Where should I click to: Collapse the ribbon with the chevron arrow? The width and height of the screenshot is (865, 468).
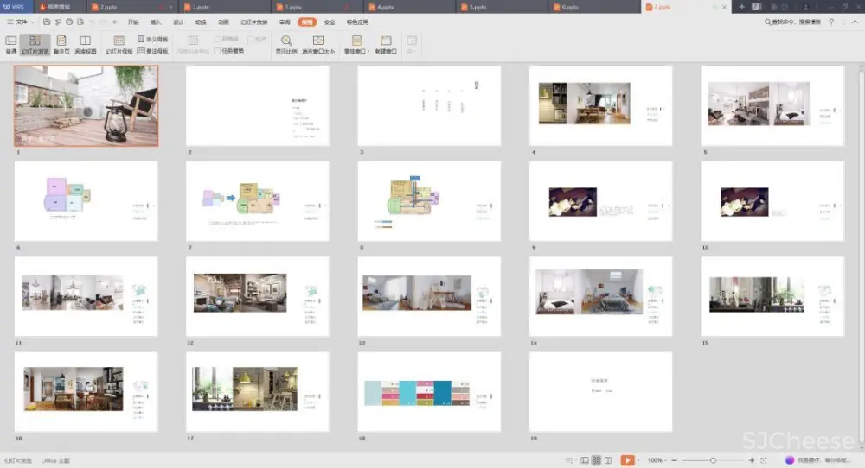[x=855, y=22]
